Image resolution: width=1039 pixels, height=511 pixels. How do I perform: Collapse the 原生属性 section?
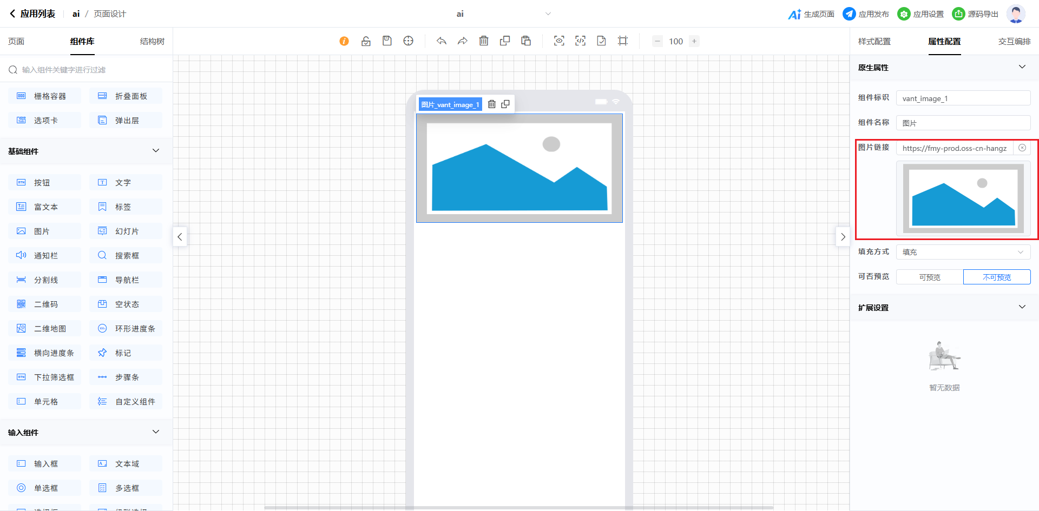(x=1022, y=67)
